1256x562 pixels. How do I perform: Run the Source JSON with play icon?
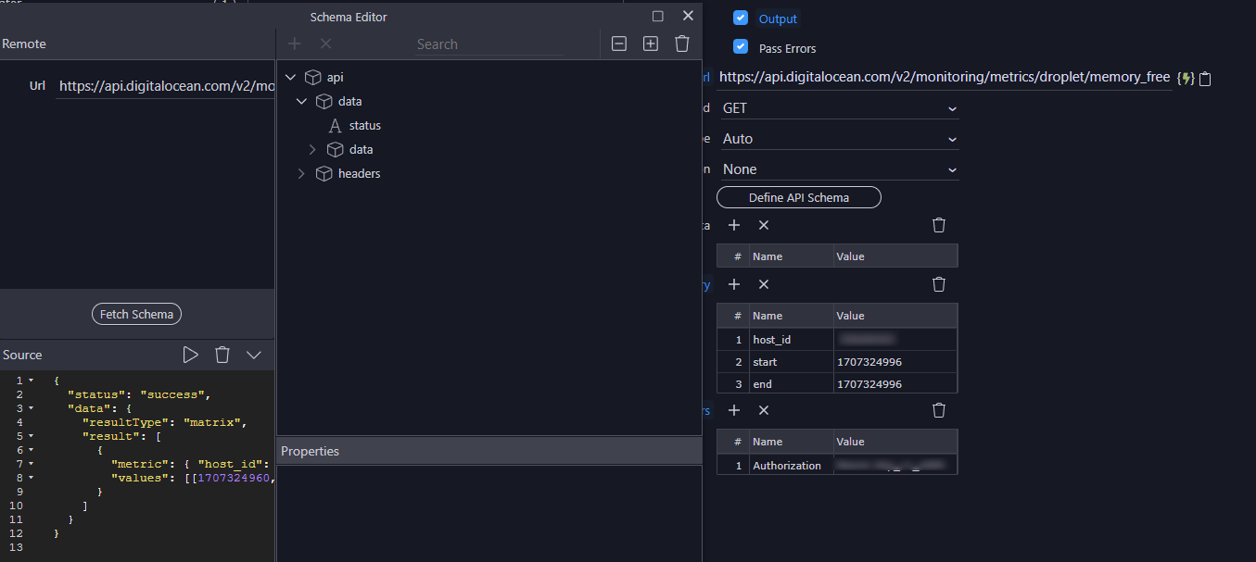point(190,355)
